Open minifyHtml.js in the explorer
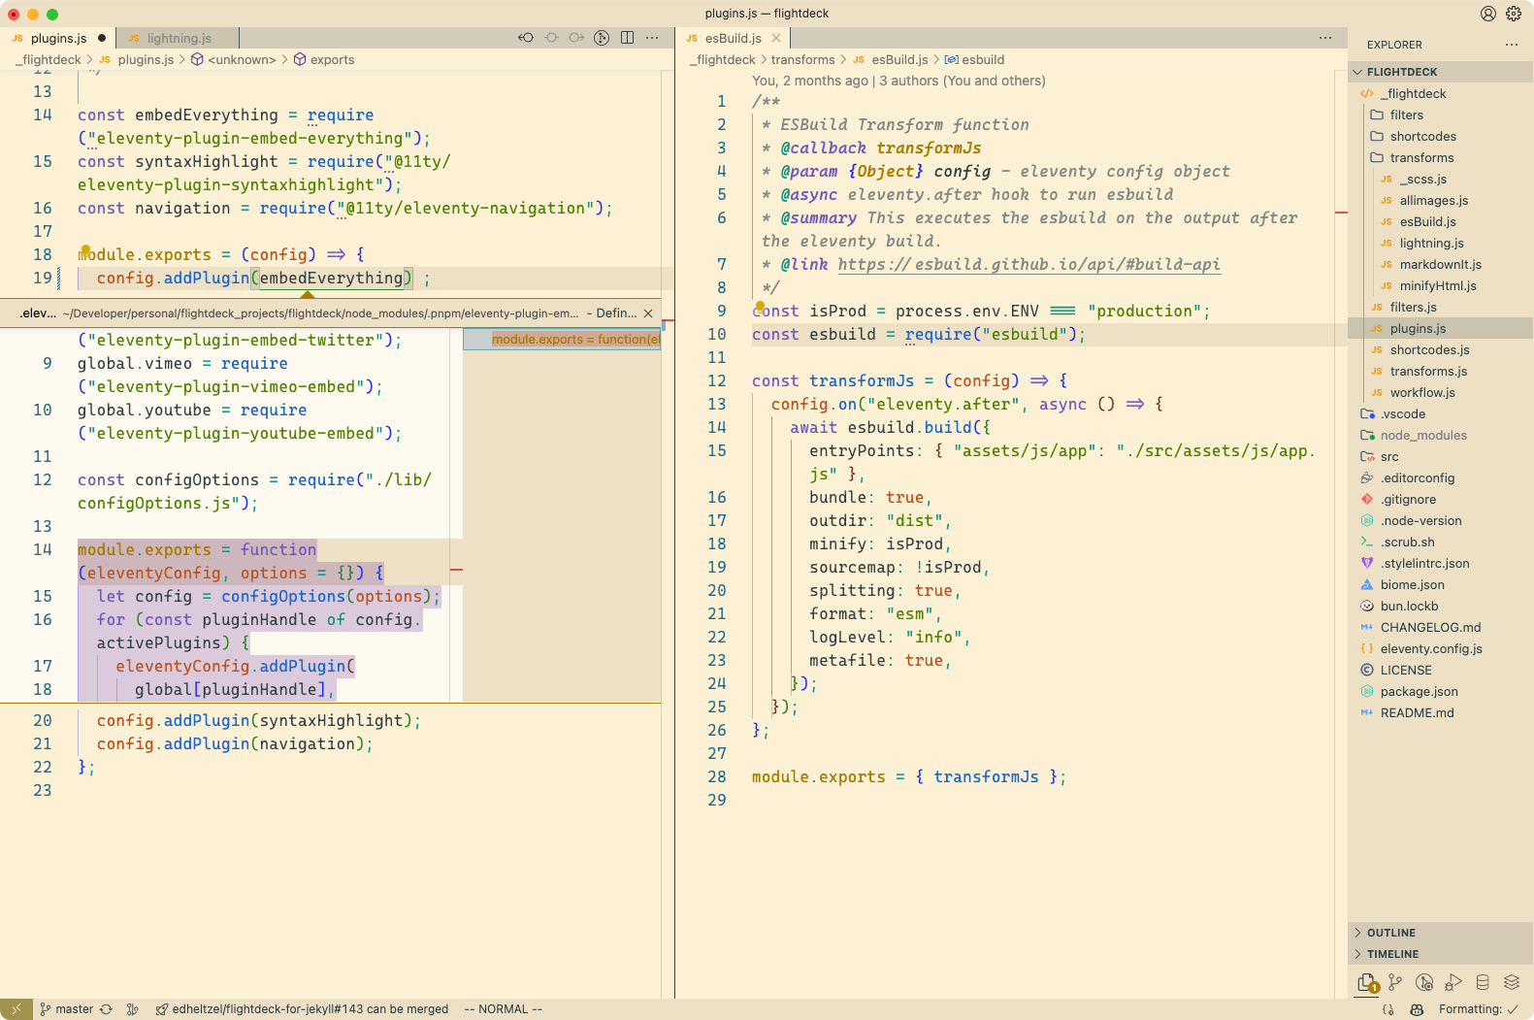1534x1020 pixels. click(1441, 285)
